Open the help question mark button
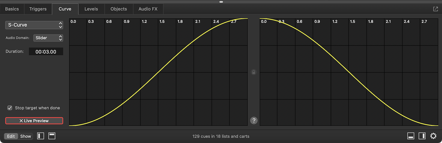Viewport: 442px width, 143px height. (x=254, y=121)
